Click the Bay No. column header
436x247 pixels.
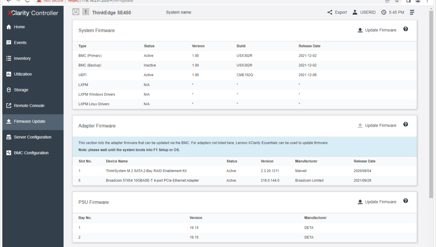85,218
